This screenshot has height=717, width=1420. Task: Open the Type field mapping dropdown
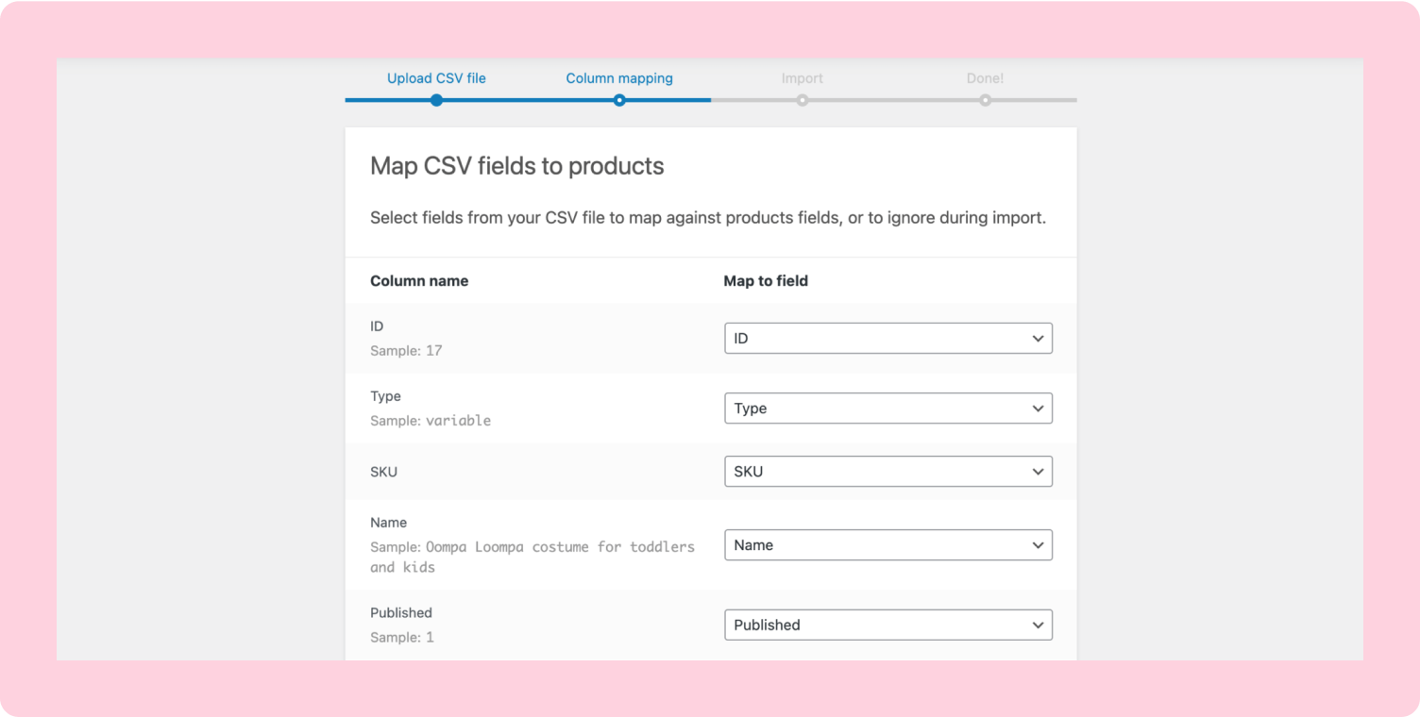(887, 409)
